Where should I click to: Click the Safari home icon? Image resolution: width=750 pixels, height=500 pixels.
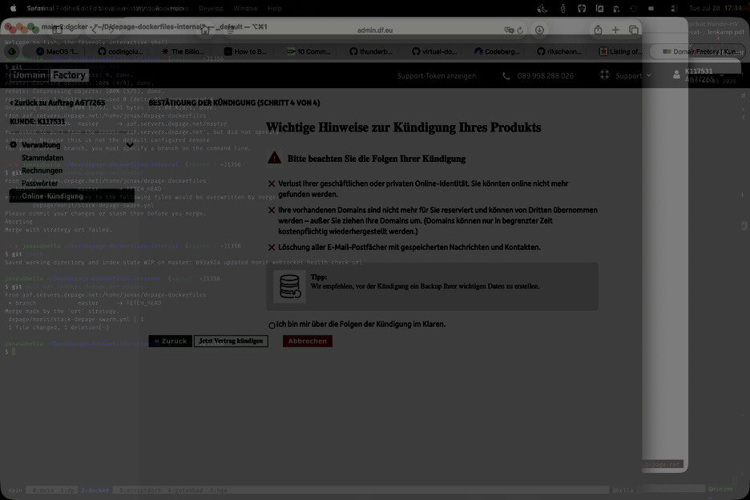[205, 30]
